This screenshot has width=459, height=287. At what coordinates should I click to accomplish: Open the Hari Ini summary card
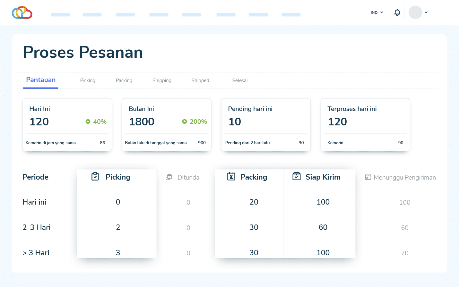tap(67, 124)
